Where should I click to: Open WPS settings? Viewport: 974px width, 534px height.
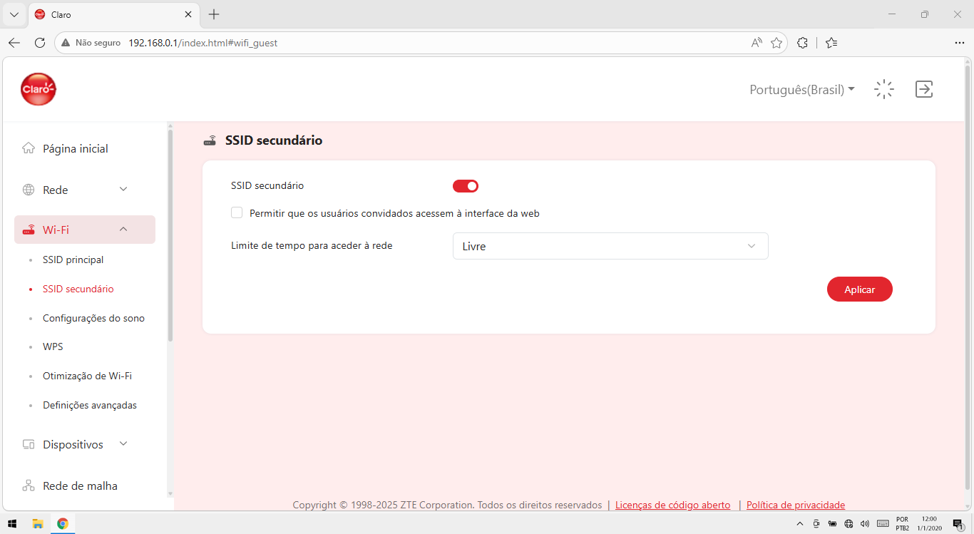[x=53, y=346]
